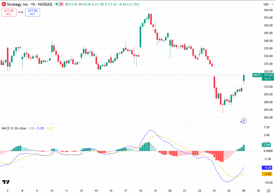
Task: Click the blue −5.28 value in MACD legend
Action: click(x=40, y=128)
